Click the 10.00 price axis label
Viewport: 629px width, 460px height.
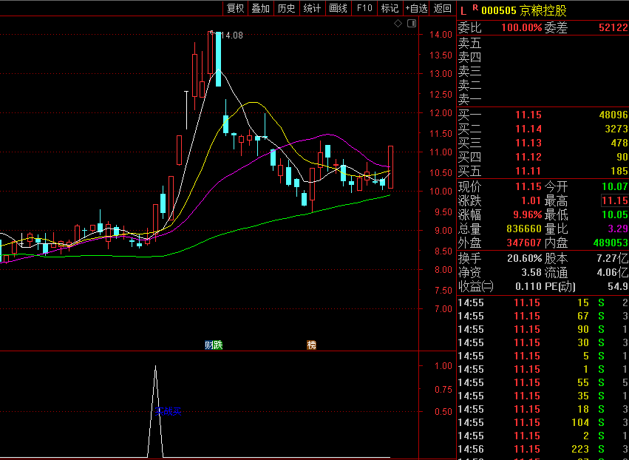coord(441,192)
